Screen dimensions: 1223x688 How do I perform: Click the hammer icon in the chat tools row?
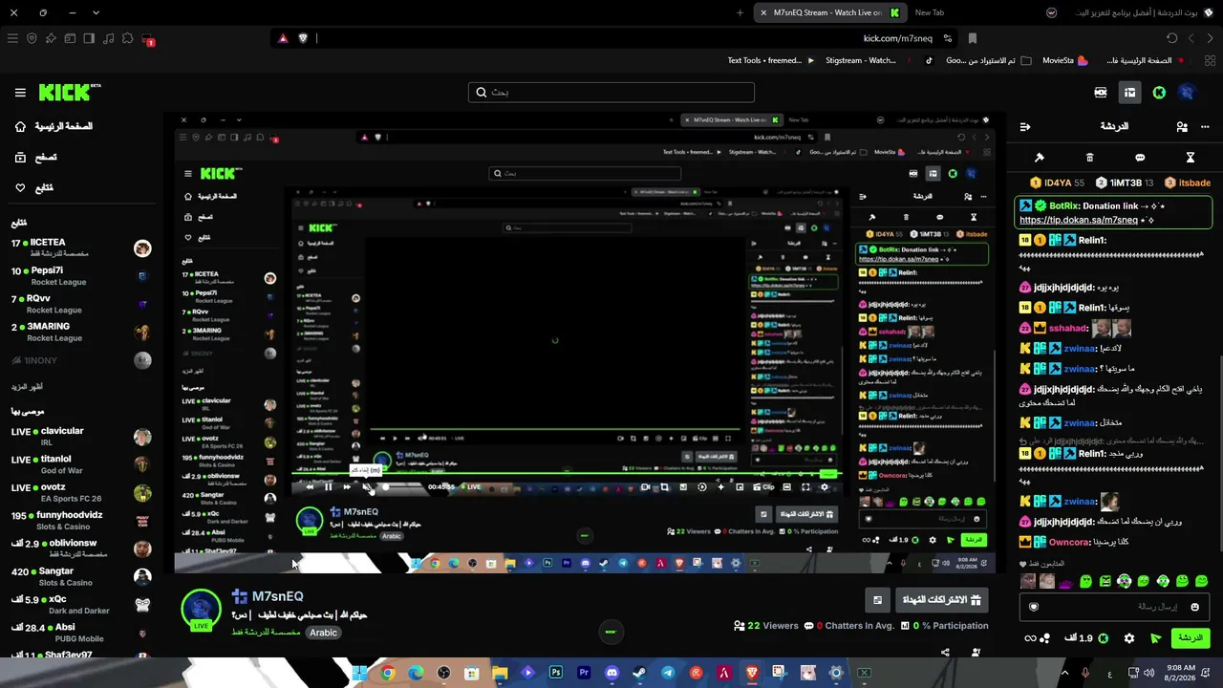[x=1040, y=158]
